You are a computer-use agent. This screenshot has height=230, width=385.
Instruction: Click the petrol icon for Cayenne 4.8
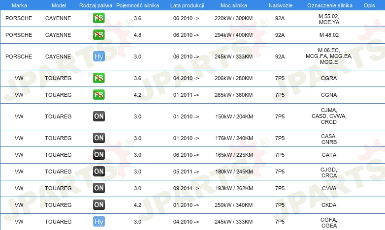[98, 34]
